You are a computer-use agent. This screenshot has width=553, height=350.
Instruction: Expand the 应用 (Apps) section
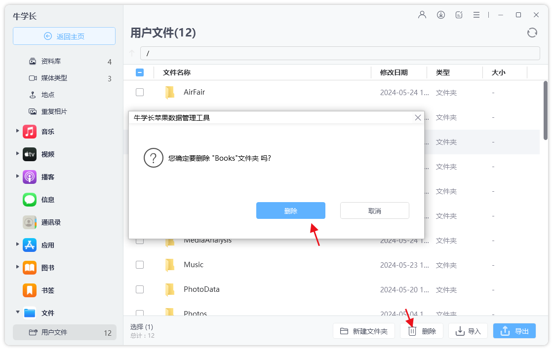click(17, 245)
